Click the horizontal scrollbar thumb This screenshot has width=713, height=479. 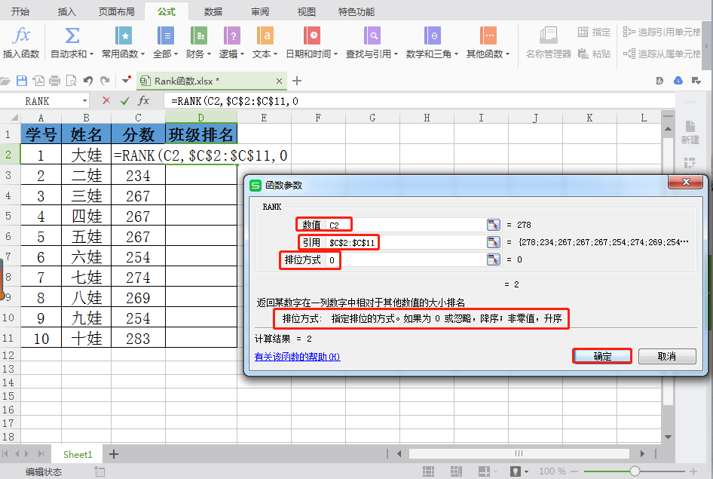pyautogui.click(x=519, y=453)
